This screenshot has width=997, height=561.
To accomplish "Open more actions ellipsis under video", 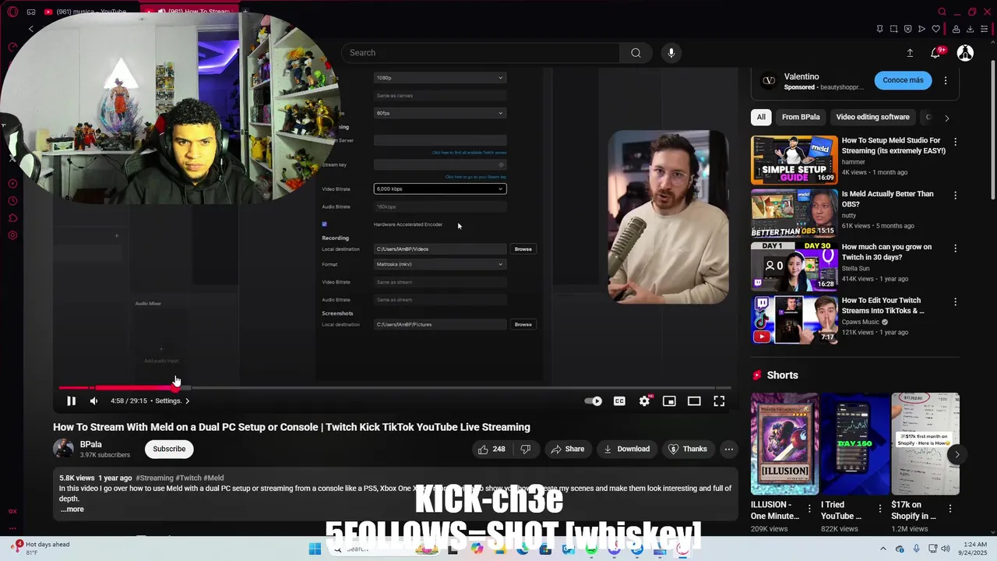I will (x=728, y=449).
